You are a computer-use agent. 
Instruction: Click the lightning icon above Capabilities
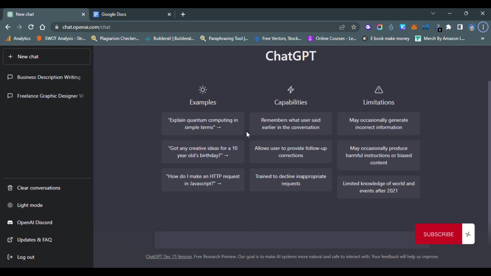coord(291,90)
